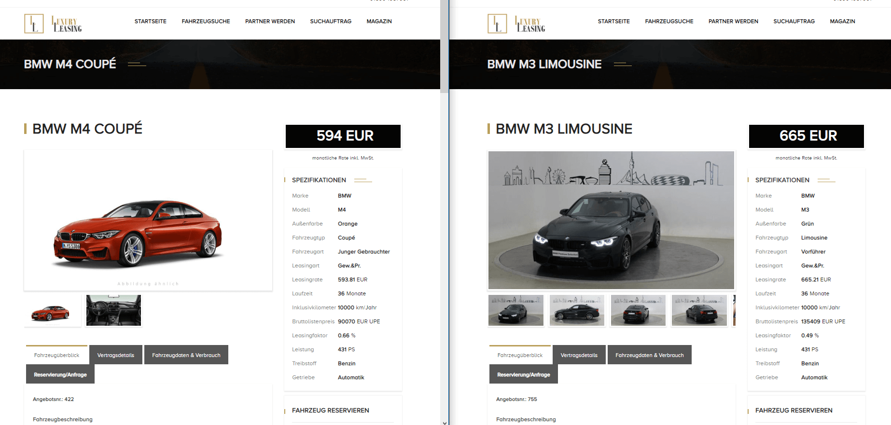Click Leasingfaktor value 0.49 %

[x=810, y=335]
